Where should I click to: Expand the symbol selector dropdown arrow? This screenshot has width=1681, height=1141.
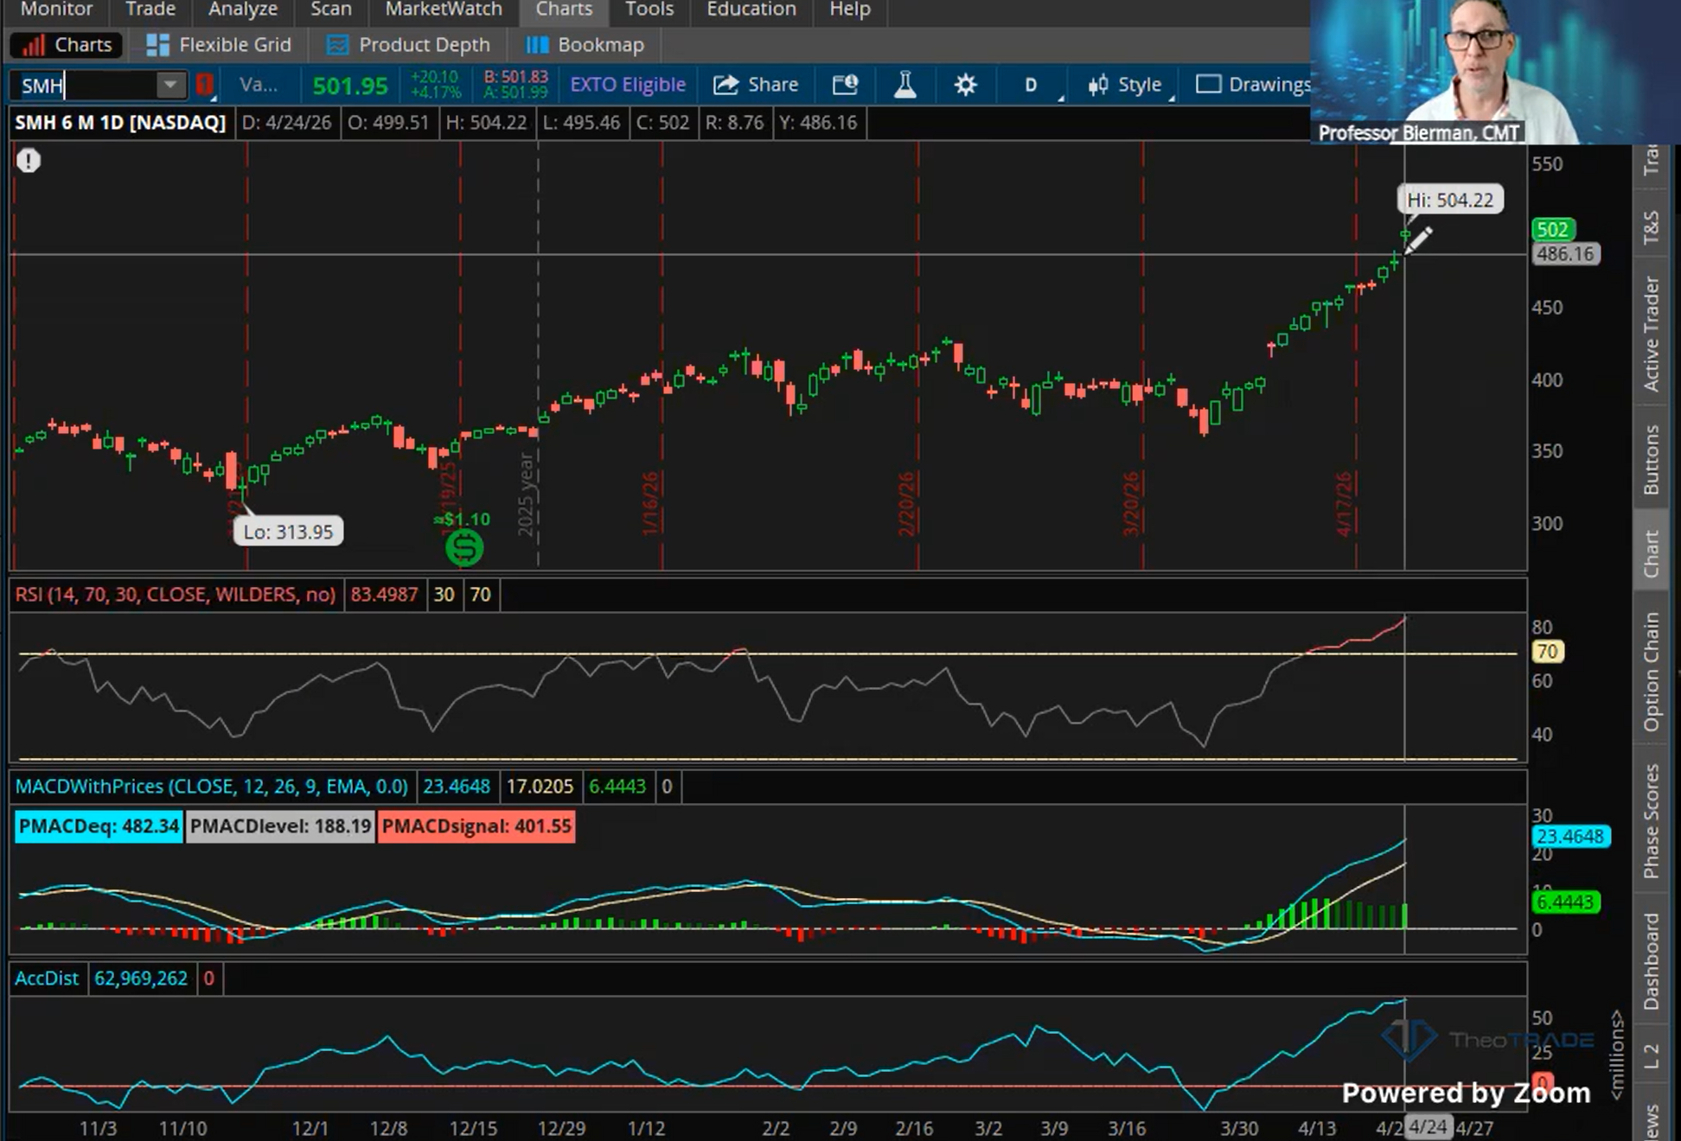pos(170,85)
